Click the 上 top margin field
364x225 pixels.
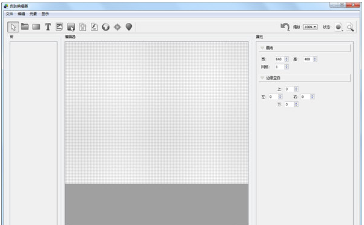point(289,89)
